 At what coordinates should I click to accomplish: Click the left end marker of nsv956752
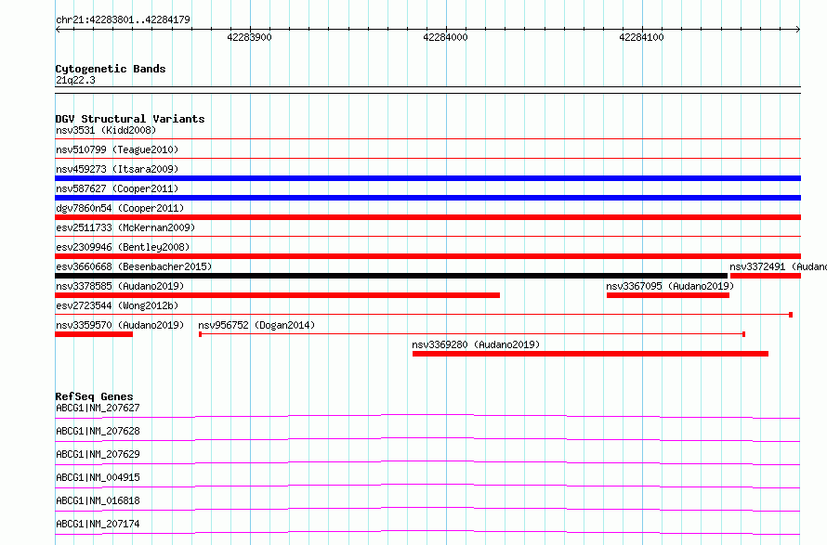tap(201, 334)
